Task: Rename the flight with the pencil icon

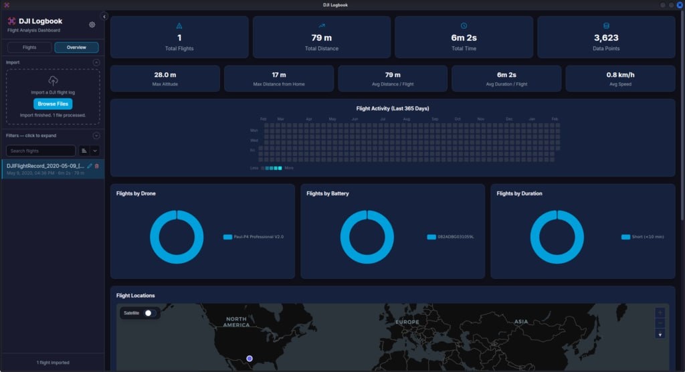Action: coord(90,166)
